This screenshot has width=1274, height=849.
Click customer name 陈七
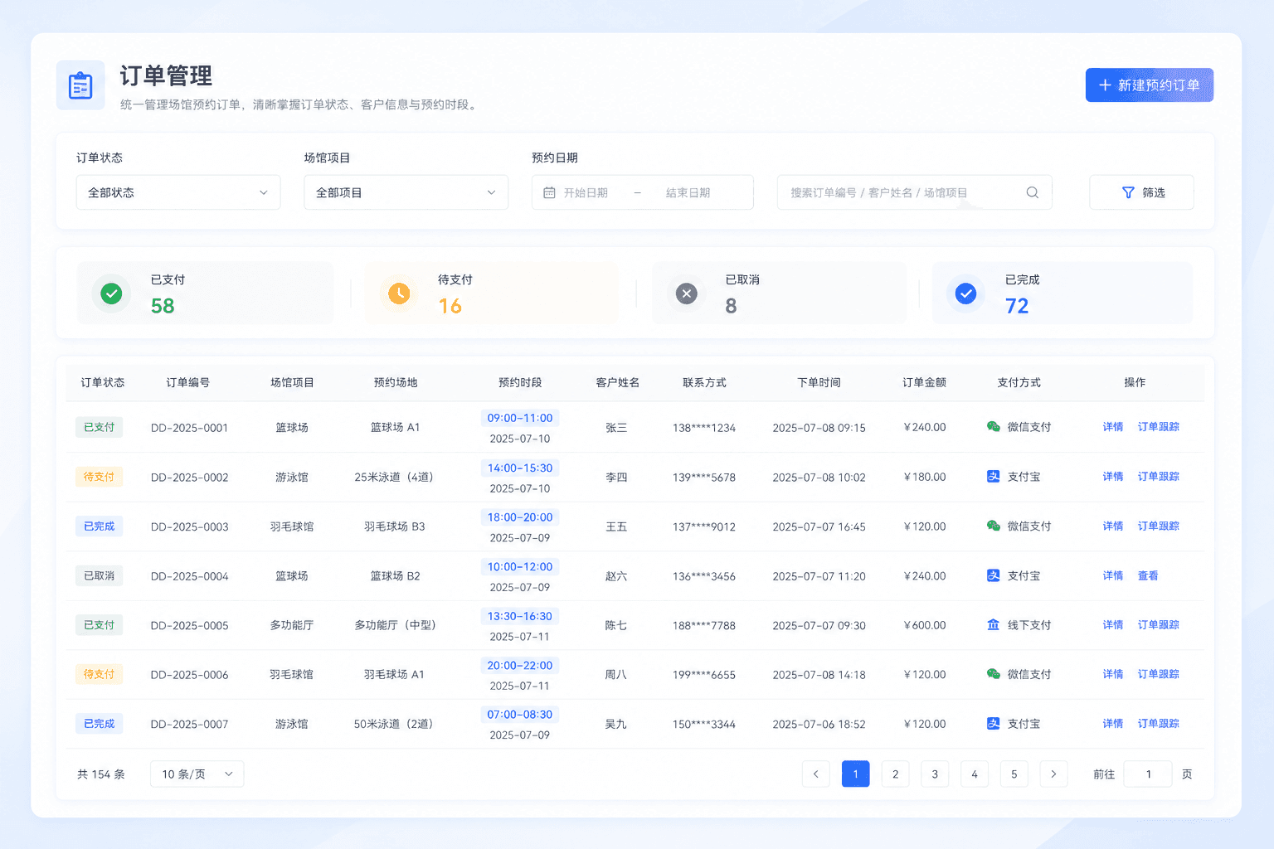(x=616, y=625)
